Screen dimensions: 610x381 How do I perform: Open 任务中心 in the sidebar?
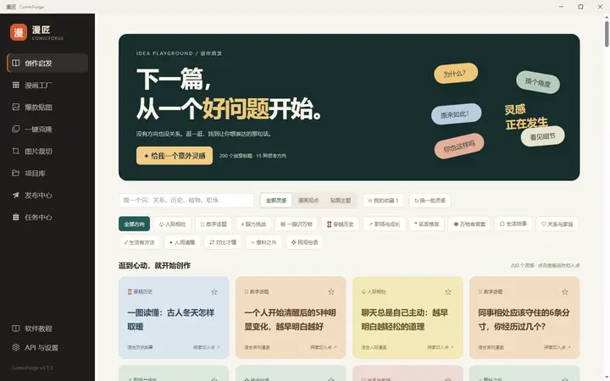(47, 218)
